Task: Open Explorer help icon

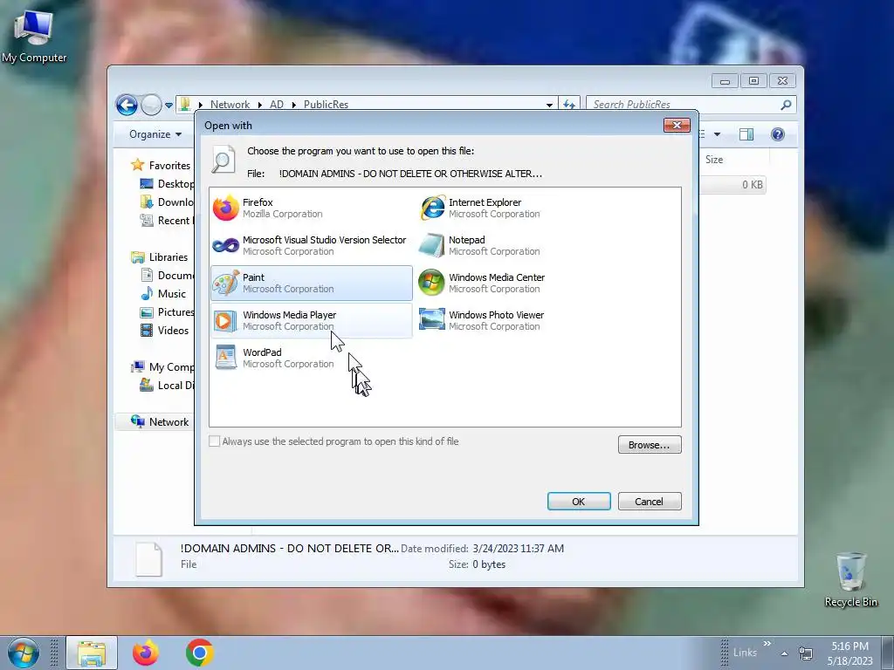Action: coord(778,133)
